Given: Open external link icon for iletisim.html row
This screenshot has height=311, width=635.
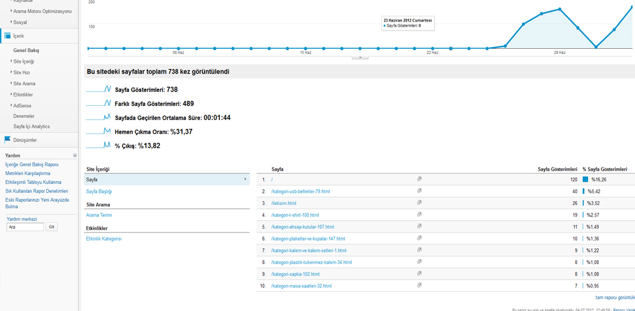Looking at the screenshot, I should point(419,202).
